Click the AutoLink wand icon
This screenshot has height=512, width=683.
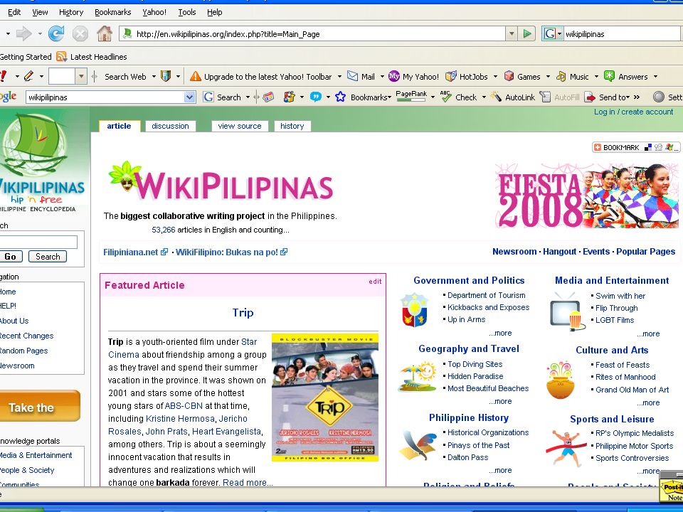pos(496,97)
